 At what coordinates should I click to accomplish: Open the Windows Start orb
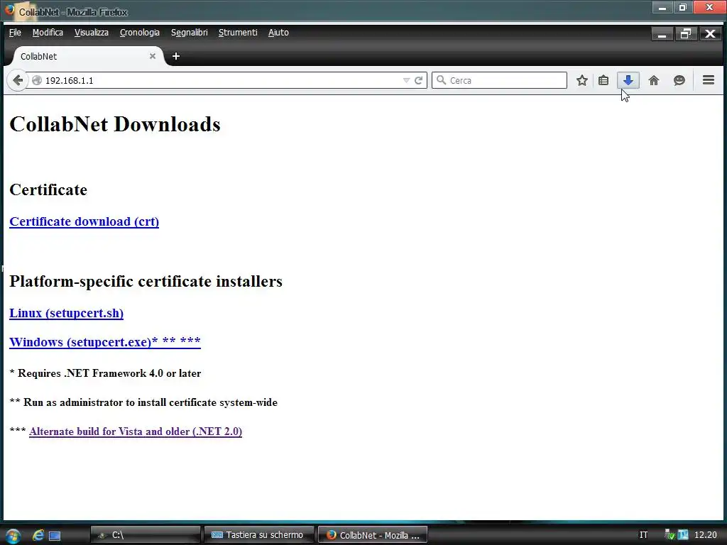pos(13,535)
